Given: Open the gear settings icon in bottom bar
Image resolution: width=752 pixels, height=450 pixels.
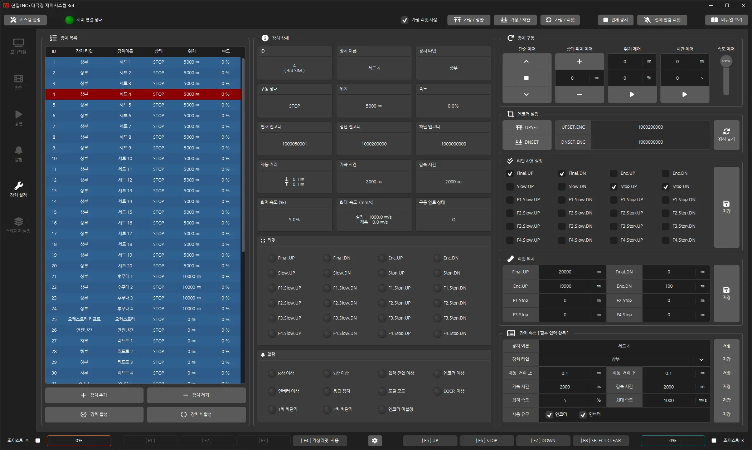Looking at the screenshot, I should coord(375,440).
